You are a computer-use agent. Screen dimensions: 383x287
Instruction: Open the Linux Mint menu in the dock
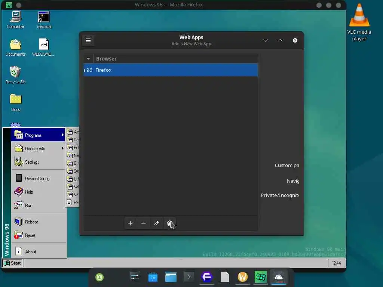pos(99,277)
